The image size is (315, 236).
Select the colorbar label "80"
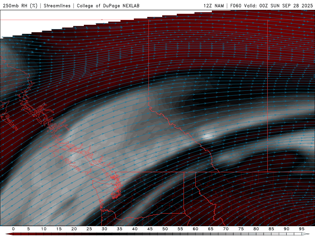256,229
